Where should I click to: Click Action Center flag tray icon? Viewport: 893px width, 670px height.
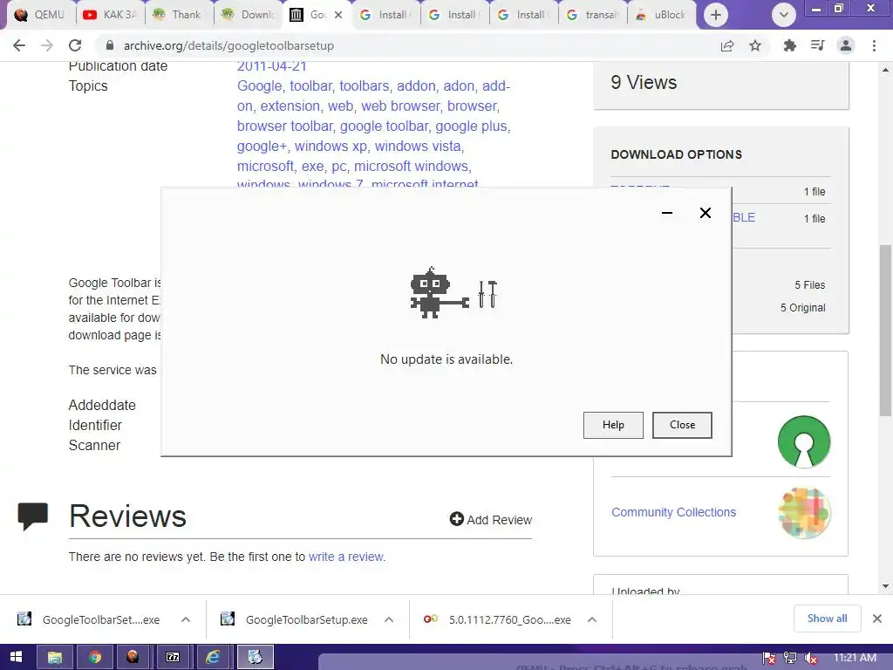pyautogui.click(x=769, y=658)
